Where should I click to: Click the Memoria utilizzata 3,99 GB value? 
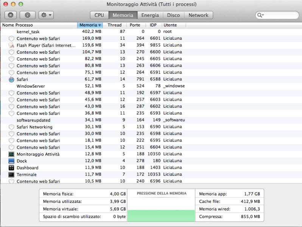coord(118,201)
